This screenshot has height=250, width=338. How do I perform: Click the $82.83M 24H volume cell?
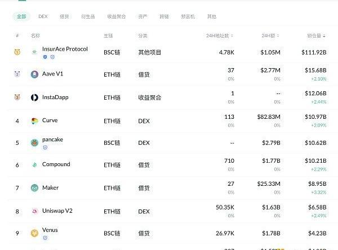pos(269,117)
